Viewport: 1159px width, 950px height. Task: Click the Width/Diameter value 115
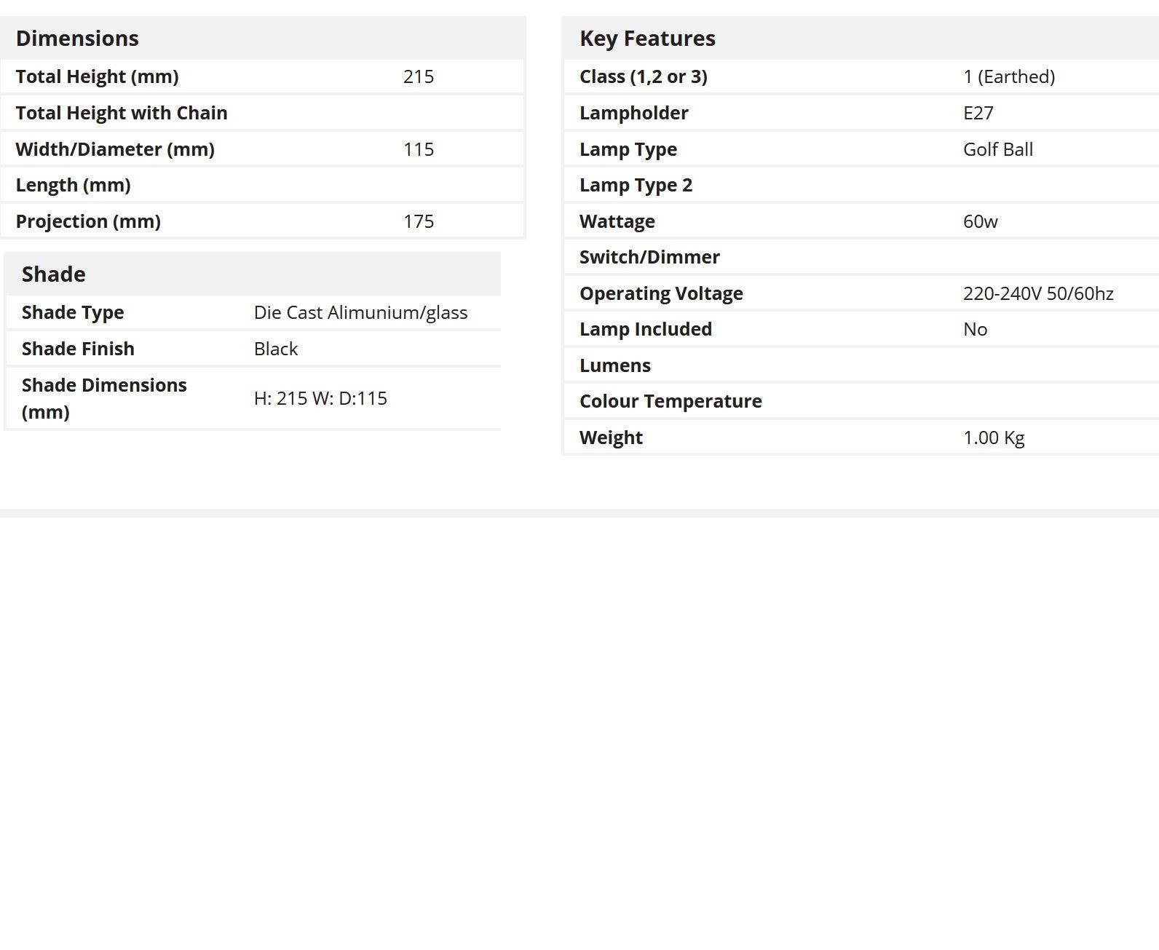click(x=419, y=149)
